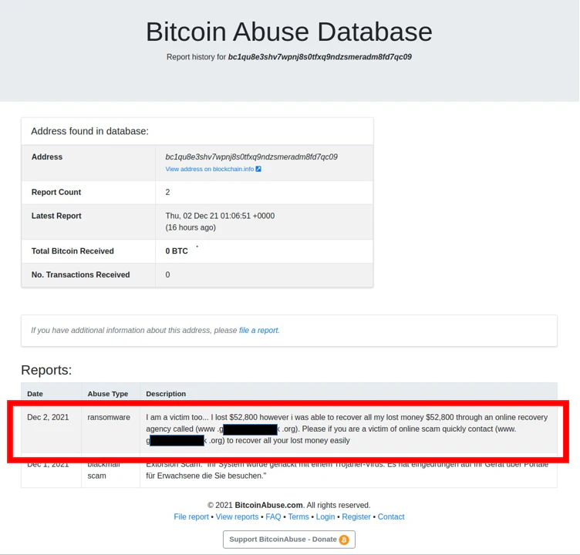580x555 pixels.
Task: Open File report in footer
Action: [191, 517]
